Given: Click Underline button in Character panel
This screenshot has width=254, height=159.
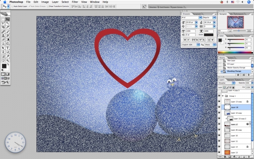Looking at the screenshot, I should 209,40.
